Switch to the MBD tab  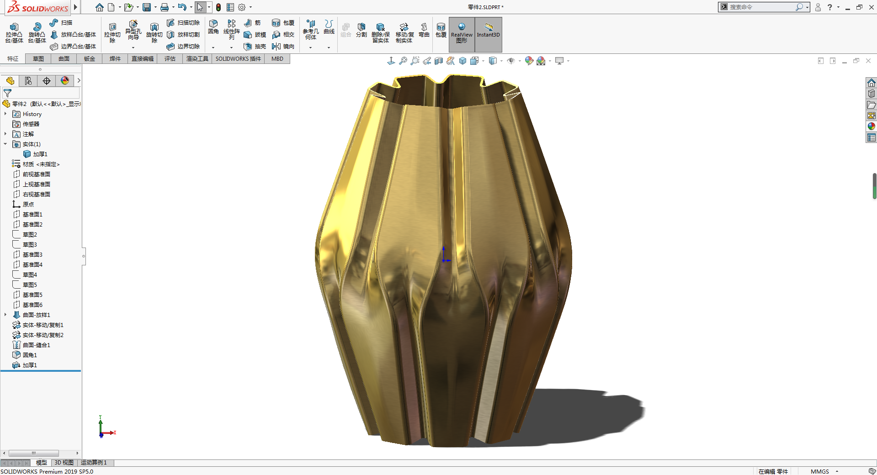point(277,59)
